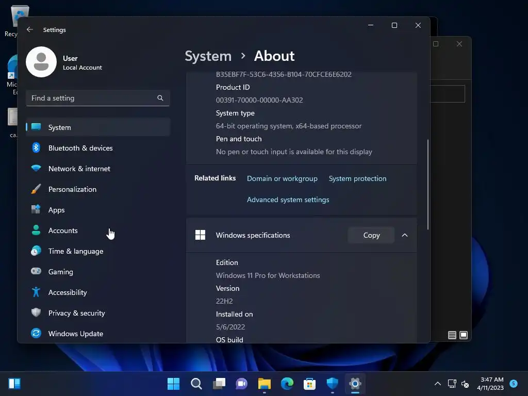Collapse the Windows specifications section
This screenshot has width=528, height=396.
[405, 235]
